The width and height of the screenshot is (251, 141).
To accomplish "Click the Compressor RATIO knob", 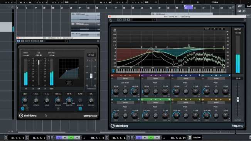I will click(x=25, y=101).
